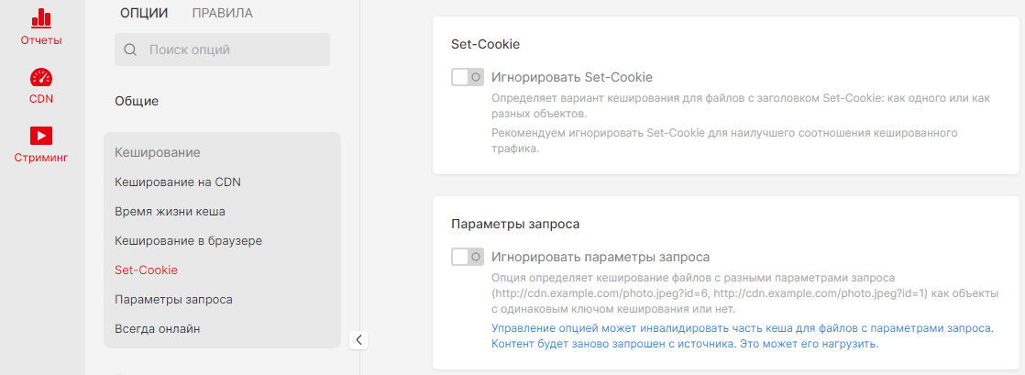Enable the Ignore query parameters switch

coord(467,257)
